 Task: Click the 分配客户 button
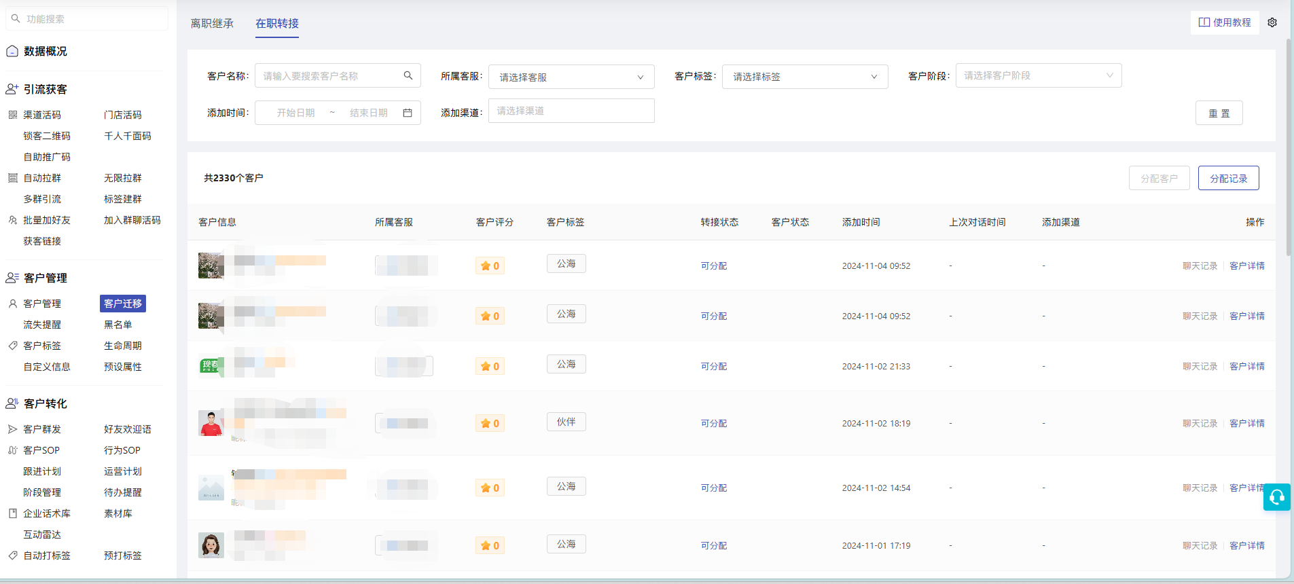pos(1160,178)
